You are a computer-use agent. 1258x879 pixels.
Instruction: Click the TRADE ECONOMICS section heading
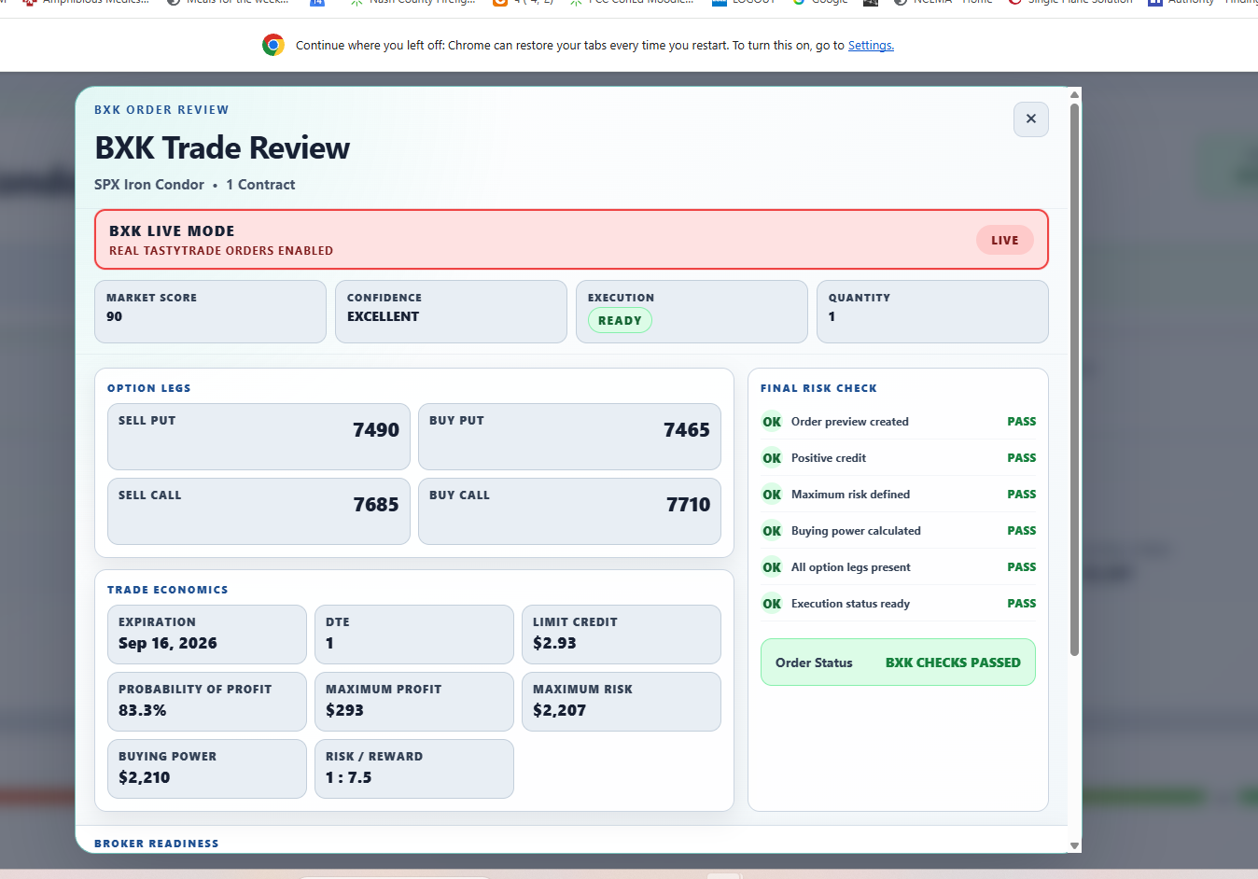pos(168,590)
